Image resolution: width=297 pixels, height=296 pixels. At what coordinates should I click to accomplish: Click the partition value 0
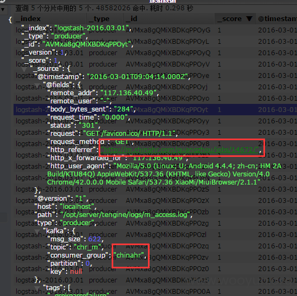[87, 264]
